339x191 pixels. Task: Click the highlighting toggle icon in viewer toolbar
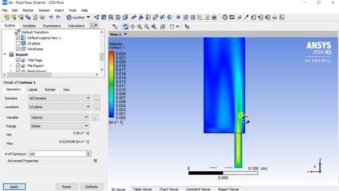coord(163,27)
